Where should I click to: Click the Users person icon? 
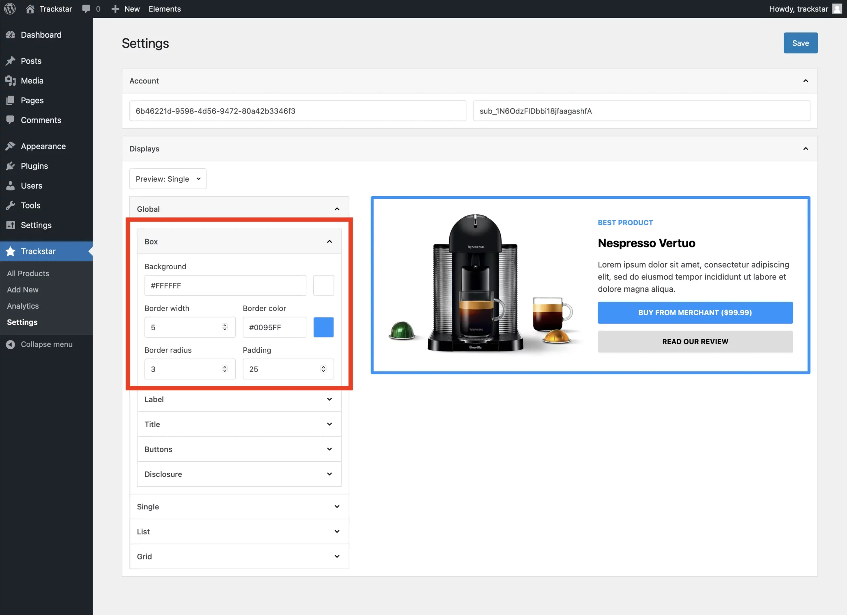tap(11, 186)
